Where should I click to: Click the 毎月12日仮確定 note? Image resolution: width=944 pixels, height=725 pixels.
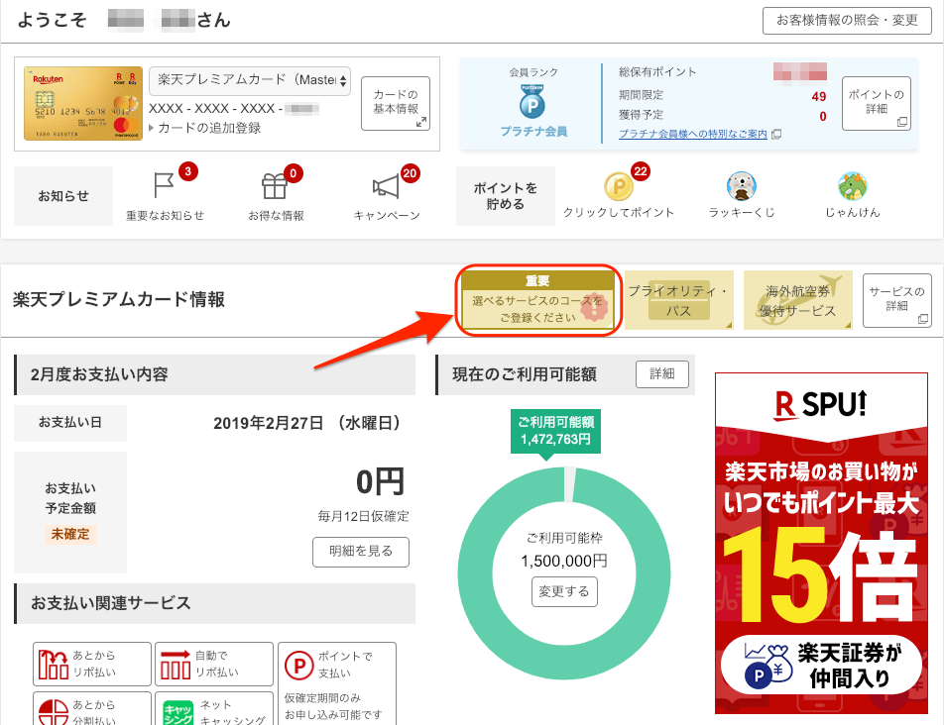click(364, 516)
